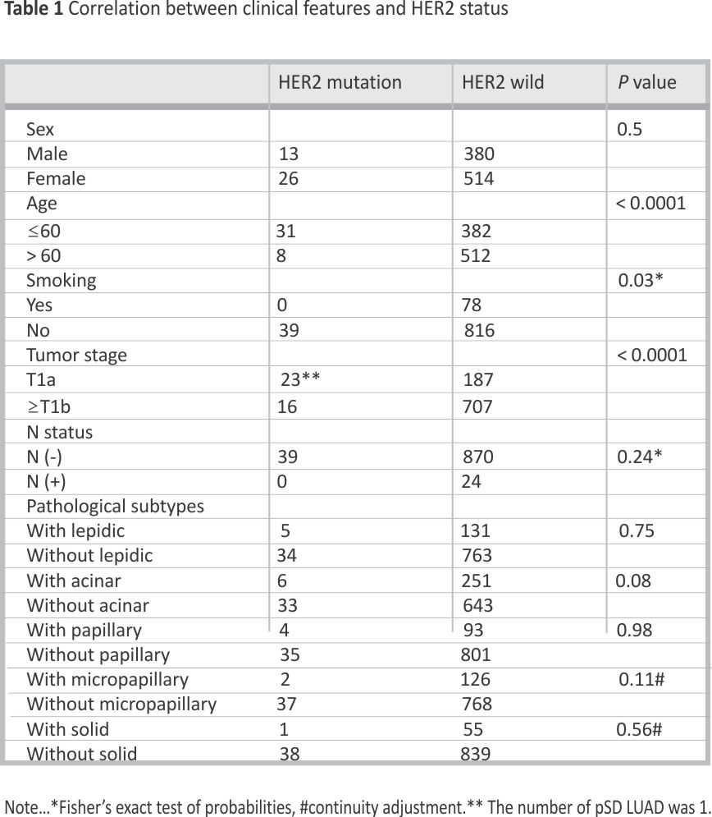Click the "Sex" row label
The image size is (712, 817).
[x=40, y=129]
